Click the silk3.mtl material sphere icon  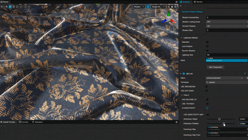pyautogui.click(x=184, y=74)
